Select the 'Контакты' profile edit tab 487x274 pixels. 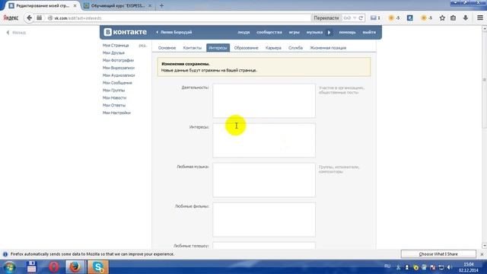(x=193, y=48)
